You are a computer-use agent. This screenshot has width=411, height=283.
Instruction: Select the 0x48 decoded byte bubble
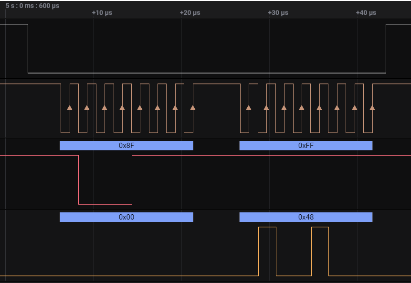tap(306, 217)
